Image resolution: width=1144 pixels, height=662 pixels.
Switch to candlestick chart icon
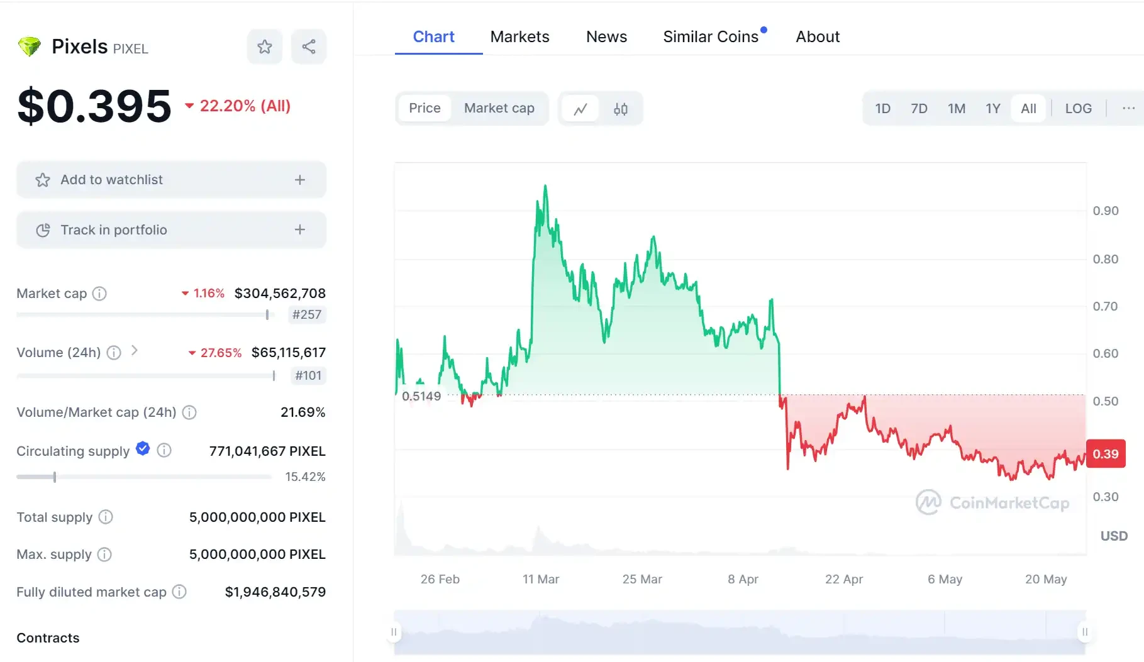(620, 108)
